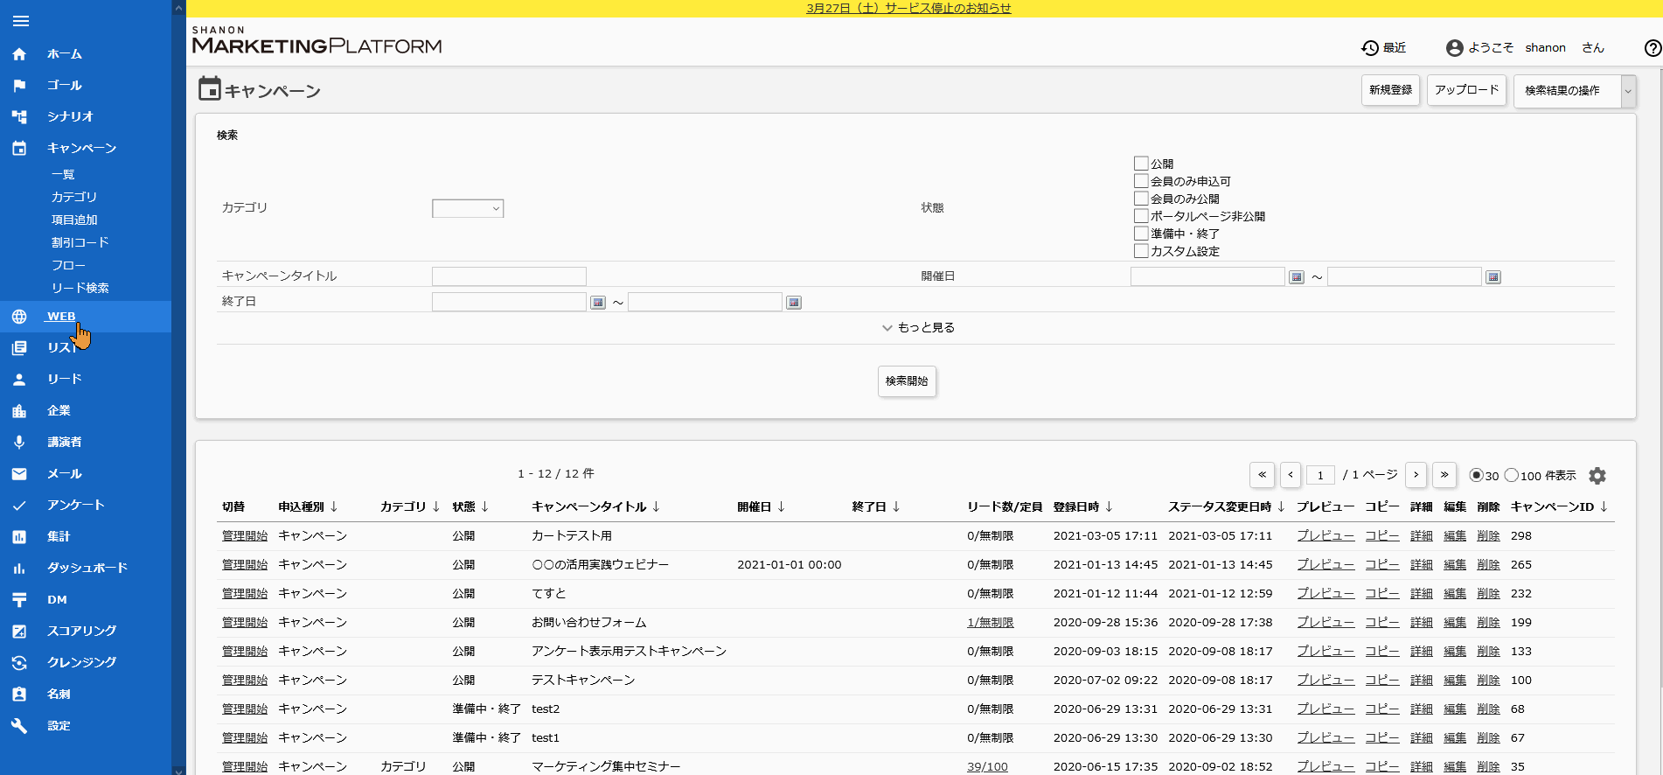Check the 会員のみ公開 checkbox

coord(1141,199)
